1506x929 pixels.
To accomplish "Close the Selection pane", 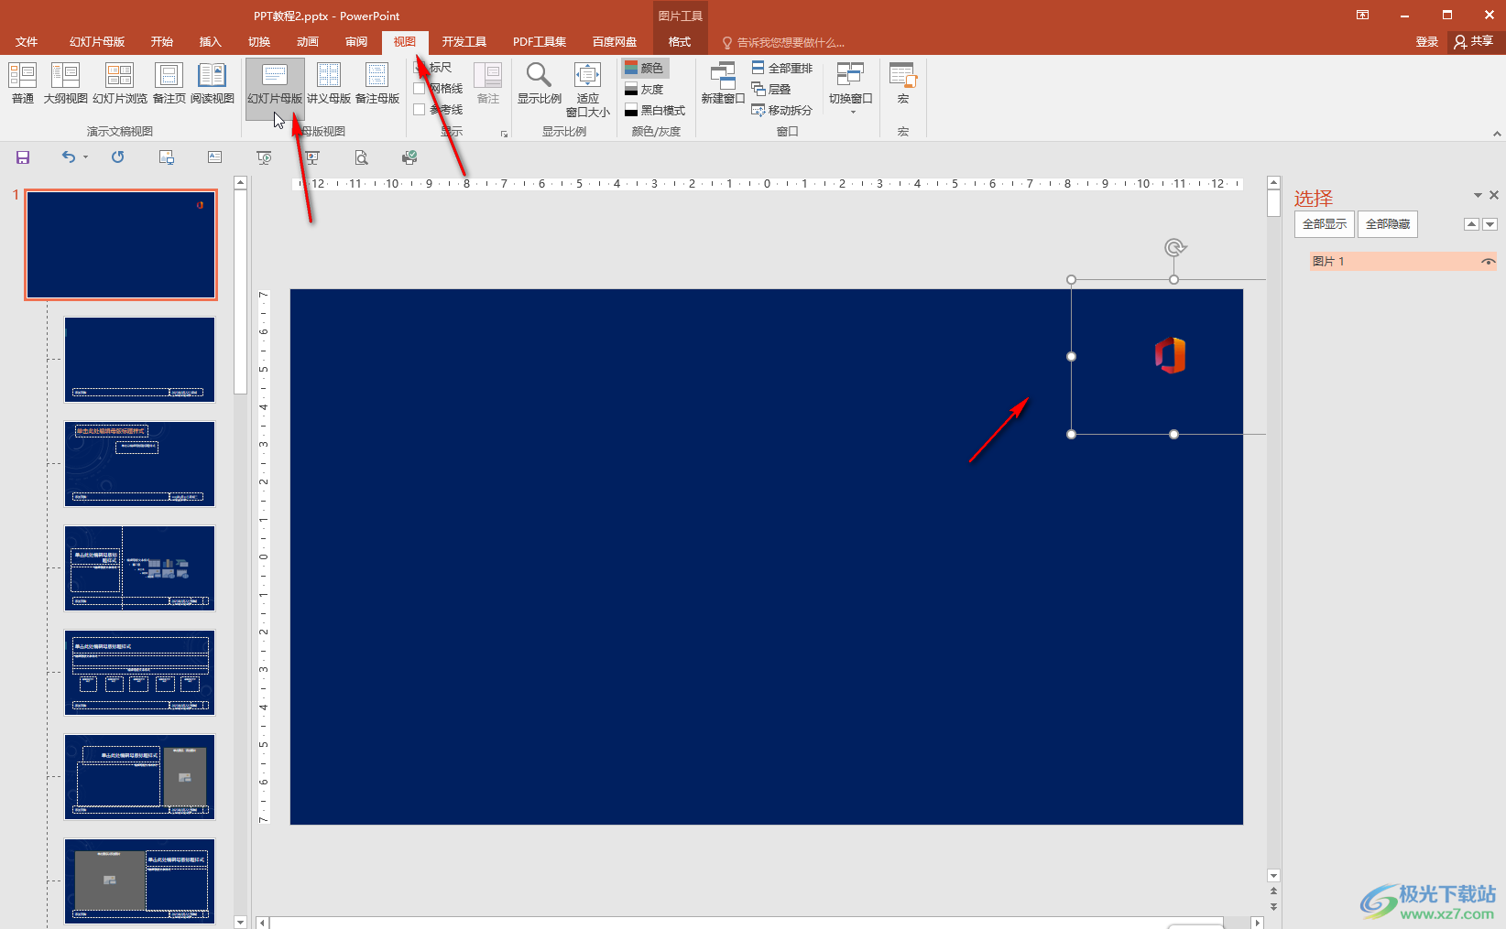I will 1494,195.
